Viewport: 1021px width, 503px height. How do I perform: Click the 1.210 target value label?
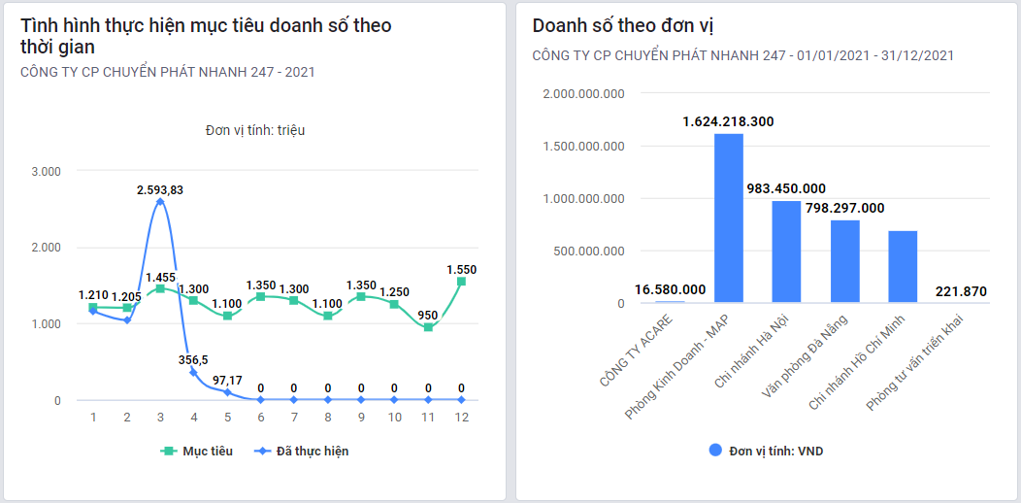(x=93, y=296)
